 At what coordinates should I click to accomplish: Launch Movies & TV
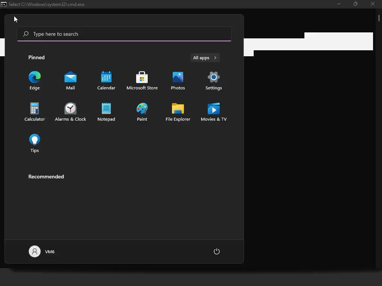point(214,112)
